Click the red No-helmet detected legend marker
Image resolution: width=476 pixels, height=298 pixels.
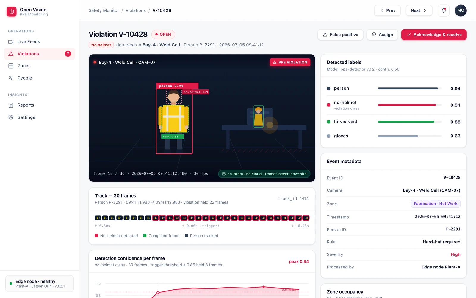point(96,236)
